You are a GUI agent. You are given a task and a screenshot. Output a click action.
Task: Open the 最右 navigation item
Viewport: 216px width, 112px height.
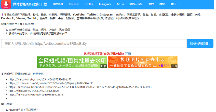pyautogui.click(x=151, y=4)
